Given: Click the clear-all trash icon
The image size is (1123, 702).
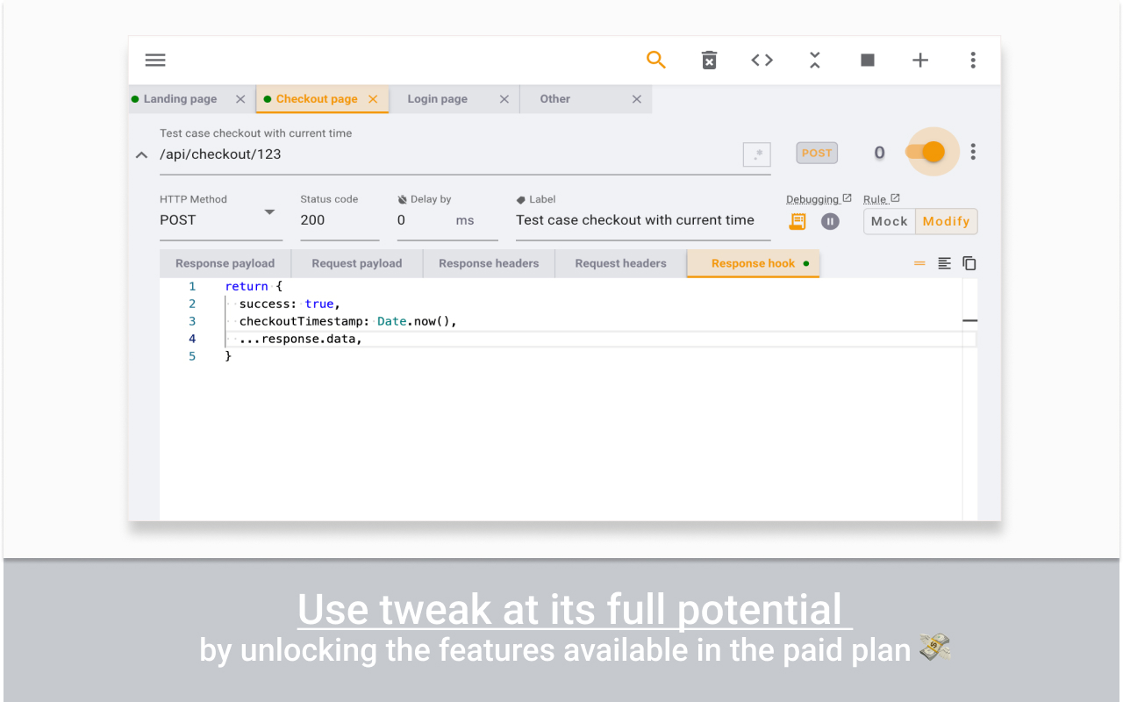Looking at the screenshot, I should [x=709, y=60].
